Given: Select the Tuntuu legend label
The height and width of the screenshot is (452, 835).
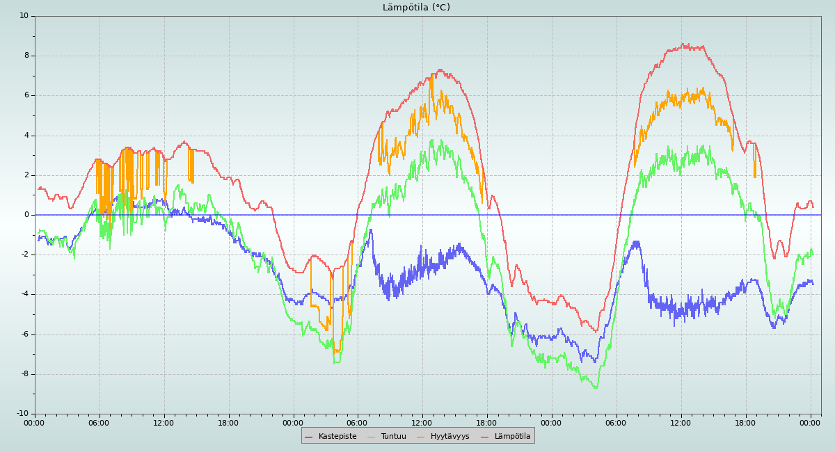Looking at the screenshot, I should (393, 437).
